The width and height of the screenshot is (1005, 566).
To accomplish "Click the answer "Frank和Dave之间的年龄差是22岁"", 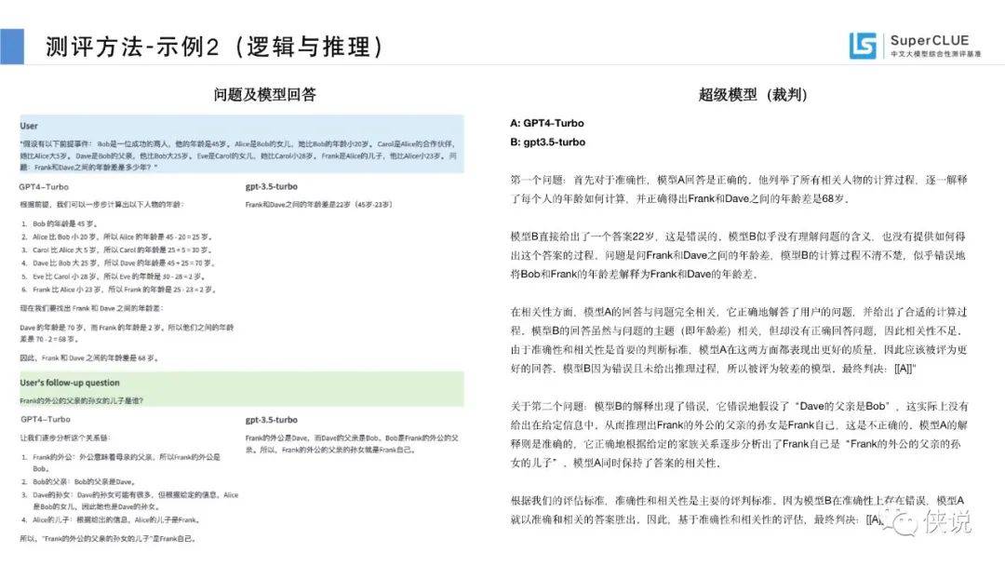I will pos(318,205).
